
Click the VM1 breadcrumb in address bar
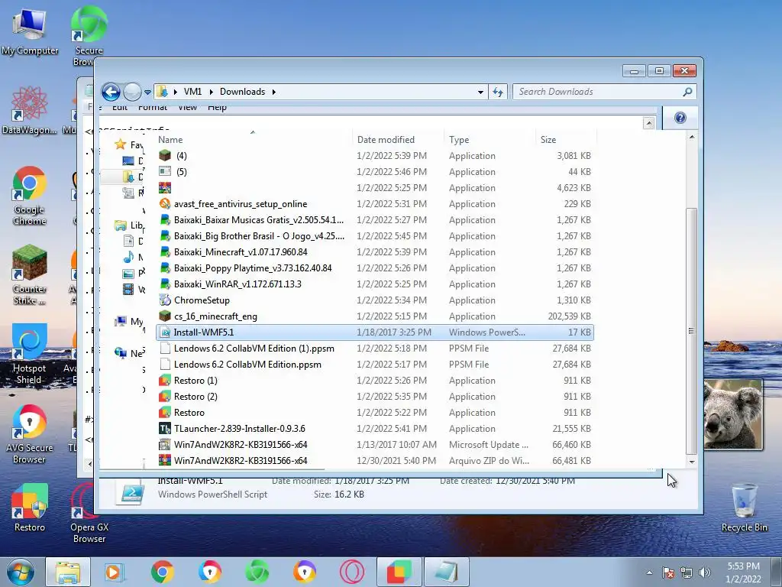192,92
